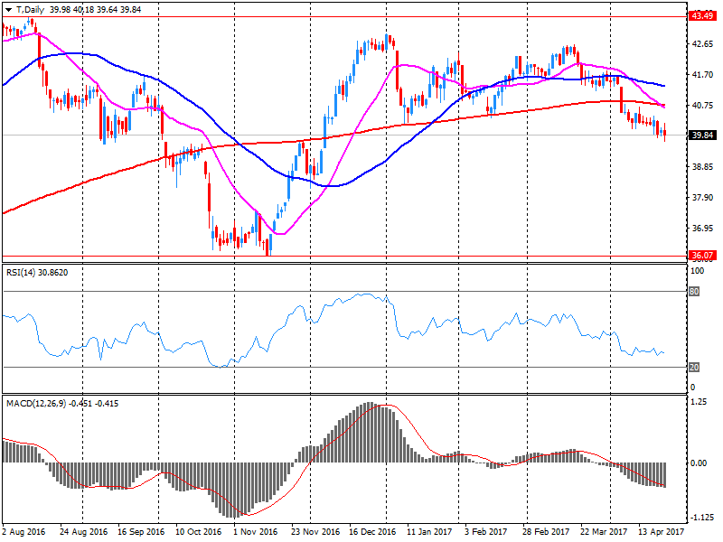
Task: Select the 41.70 price axis label
Action: tap(702, 74)
